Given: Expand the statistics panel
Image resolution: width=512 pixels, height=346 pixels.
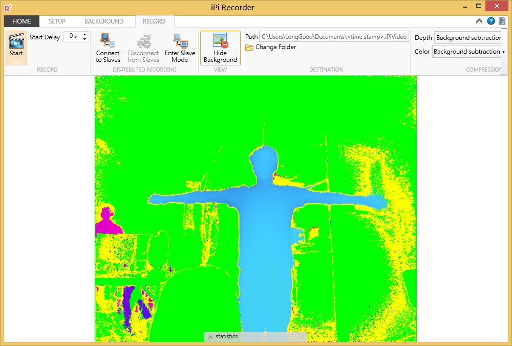Looking at the screenshot, I should coord(210,337).
